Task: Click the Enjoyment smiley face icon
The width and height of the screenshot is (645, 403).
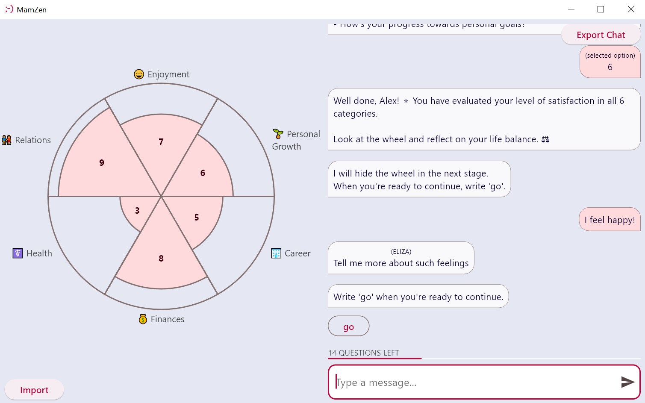Action: (139, 74)
